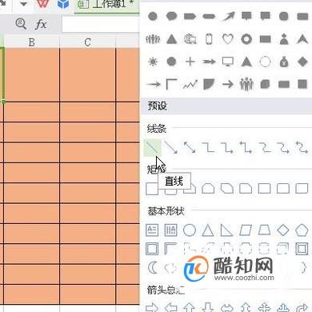
Task: Pick the moon shape
Action: click(x=153, y=267)
